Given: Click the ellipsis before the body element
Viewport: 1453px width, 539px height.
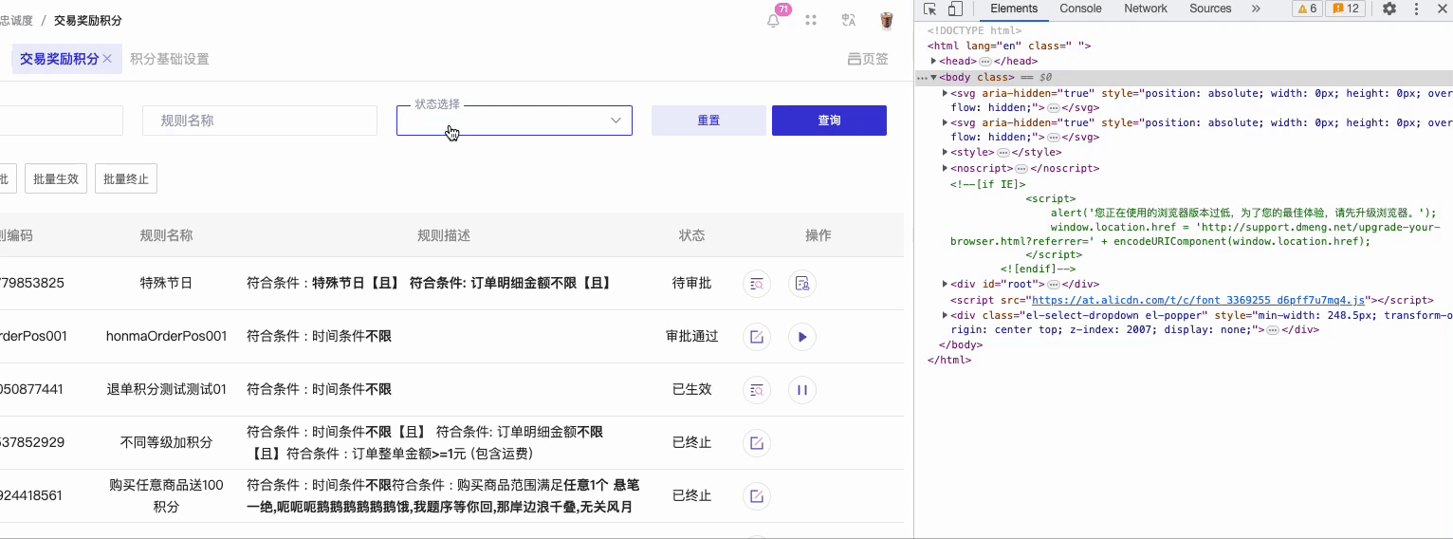Looking at the screenshot, I should point(922,78).
